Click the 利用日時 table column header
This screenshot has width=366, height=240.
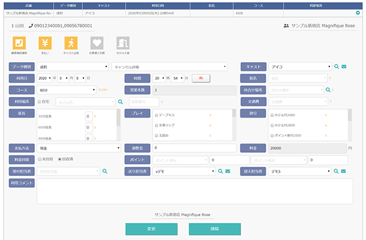[x=158, y=5]
